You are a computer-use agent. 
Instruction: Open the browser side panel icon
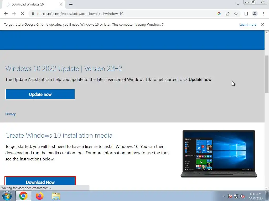point(246,14)
